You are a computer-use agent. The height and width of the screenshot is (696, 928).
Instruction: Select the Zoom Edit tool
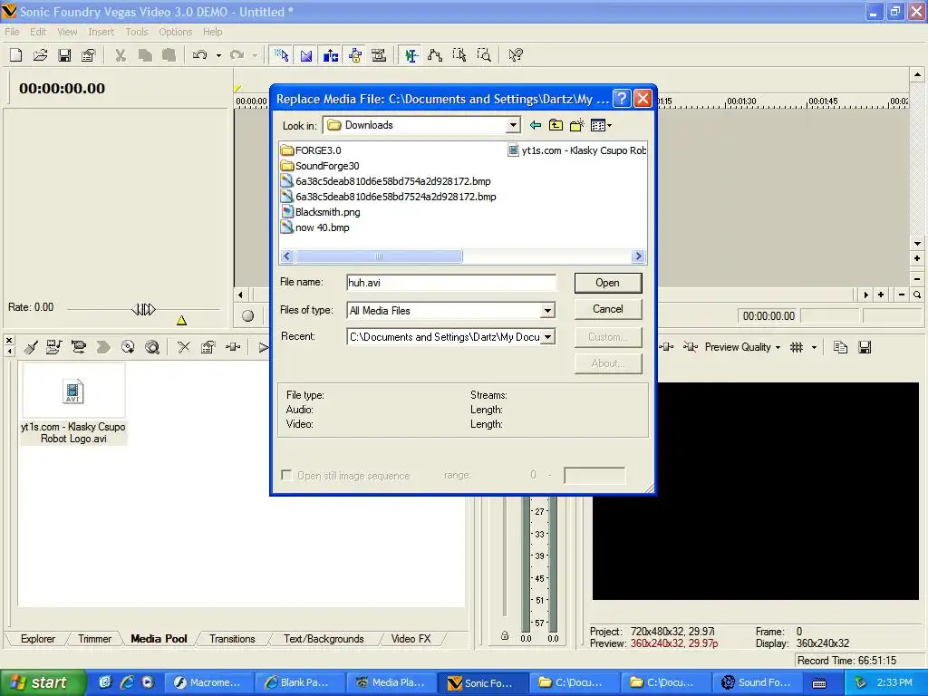pos(484,55)
